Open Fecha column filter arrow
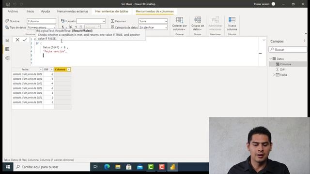Image resolution: width=310 pixels, height=174 pixels. [x=41, y=70]
